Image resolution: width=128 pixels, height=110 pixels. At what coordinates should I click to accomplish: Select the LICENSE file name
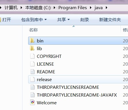click(45, 64)
